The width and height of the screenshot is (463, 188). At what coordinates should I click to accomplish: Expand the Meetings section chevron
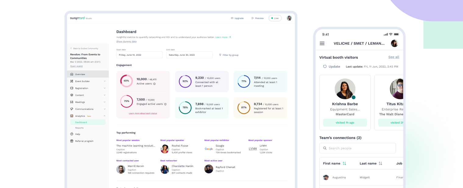104,102
